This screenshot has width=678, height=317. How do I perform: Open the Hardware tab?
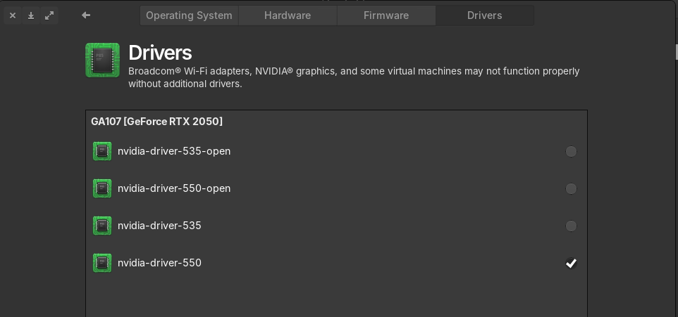coord(288,15)
